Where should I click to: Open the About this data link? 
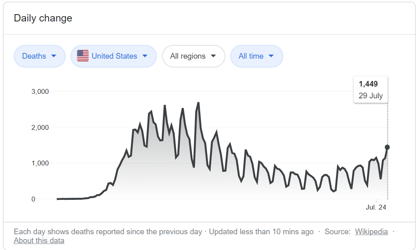click(x=39, y=240)
